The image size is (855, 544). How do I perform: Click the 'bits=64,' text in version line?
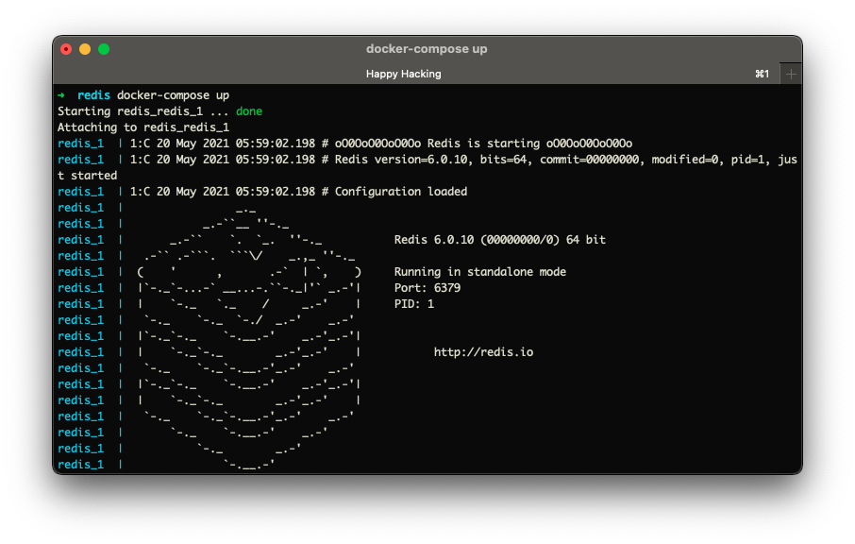(506, 160)
